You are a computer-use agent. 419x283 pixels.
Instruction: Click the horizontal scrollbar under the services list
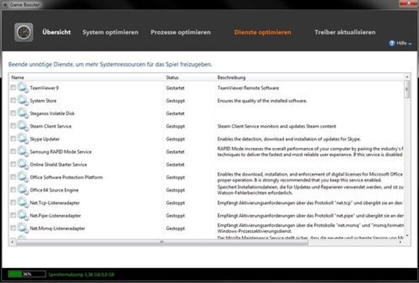click(162, 242)
